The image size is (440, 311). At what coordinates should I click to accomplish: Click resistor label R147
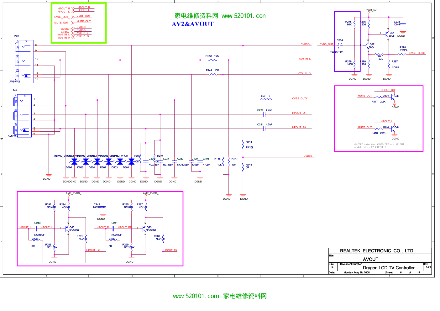(x=235, y=159)
